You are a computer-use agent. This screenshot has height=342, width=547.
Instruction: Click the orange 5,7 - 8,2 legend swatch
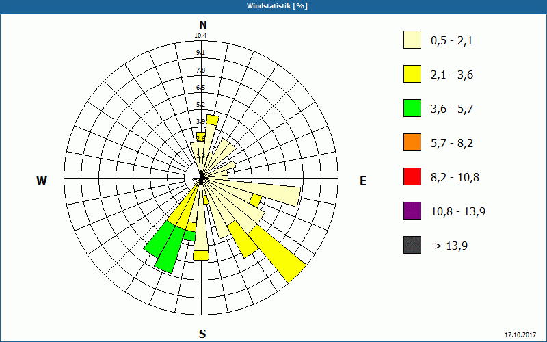[412, 142]
